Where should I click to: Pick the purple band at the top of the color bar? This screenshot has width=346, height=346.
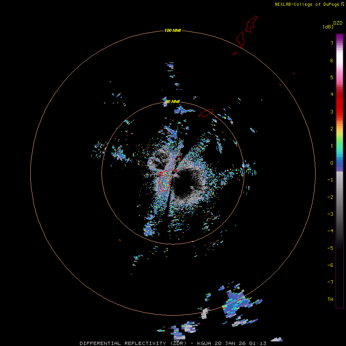point(339,38)
